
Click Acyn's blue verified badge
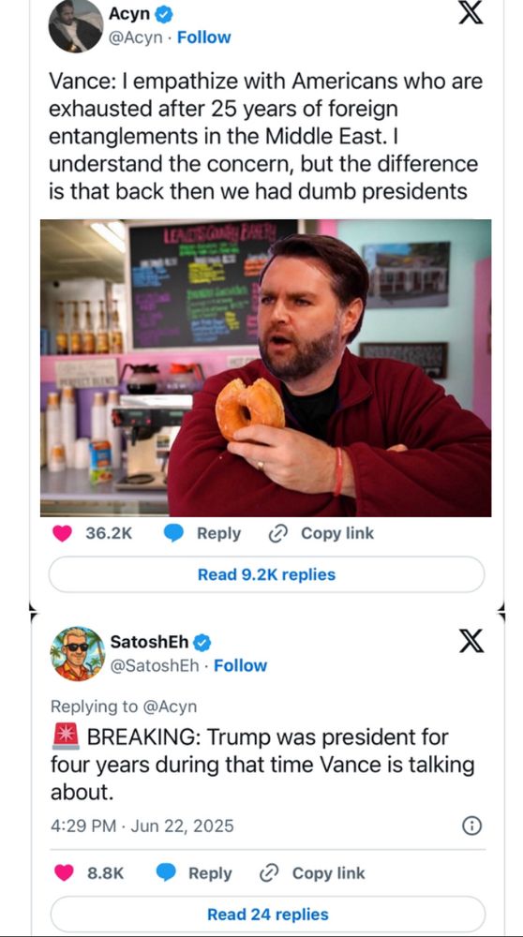164,13
